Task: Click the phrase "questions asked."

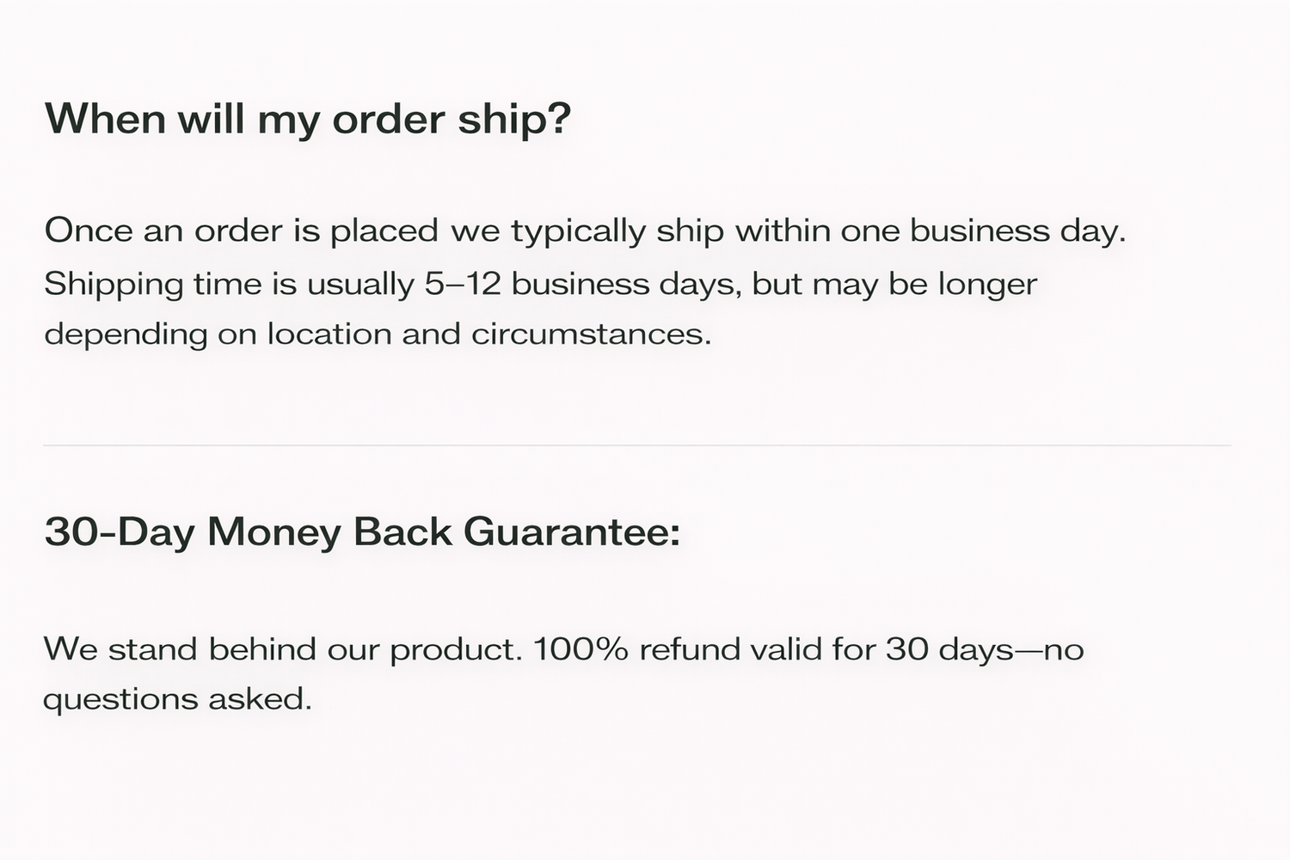Action: 177,699
